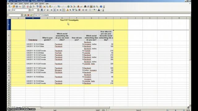This screenshot has width=198, height=111.
Task: Click the New document icon
Action: coord(9,6)
